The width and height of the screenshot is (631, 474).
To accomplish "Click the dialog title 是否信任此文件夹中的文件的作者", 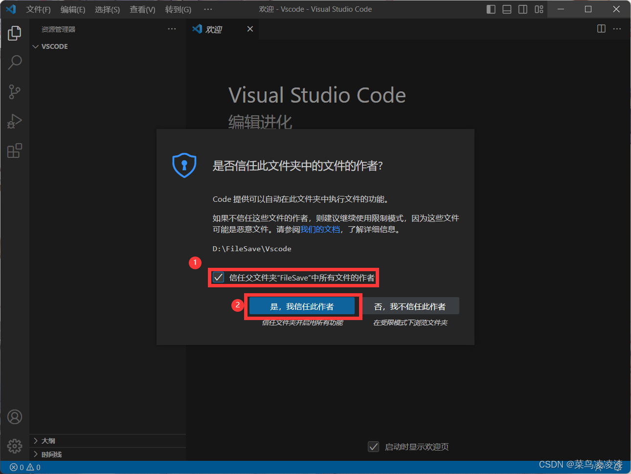I will point(297,166).
